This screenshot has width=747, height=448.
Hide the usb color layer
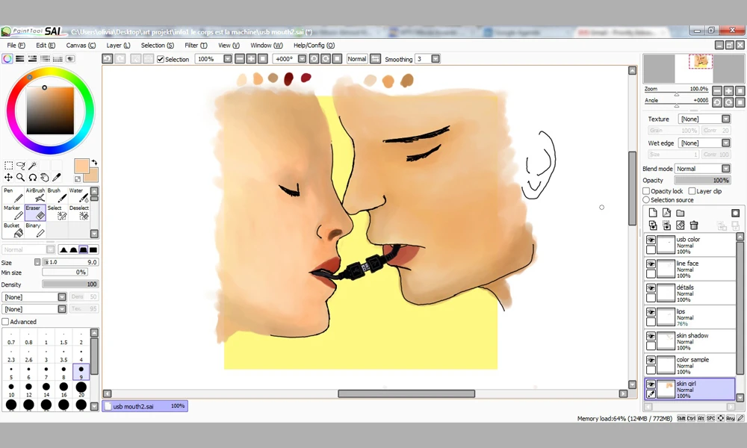651,240
